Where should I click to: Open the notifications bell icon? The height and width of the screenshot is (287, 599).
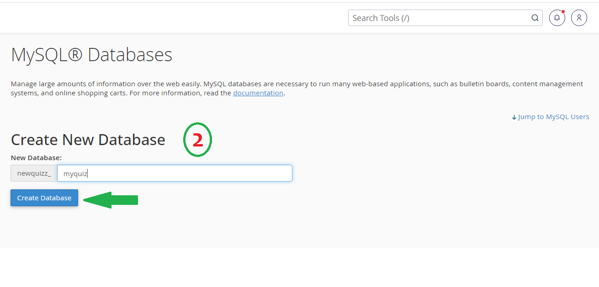click(x=557, y=18)
